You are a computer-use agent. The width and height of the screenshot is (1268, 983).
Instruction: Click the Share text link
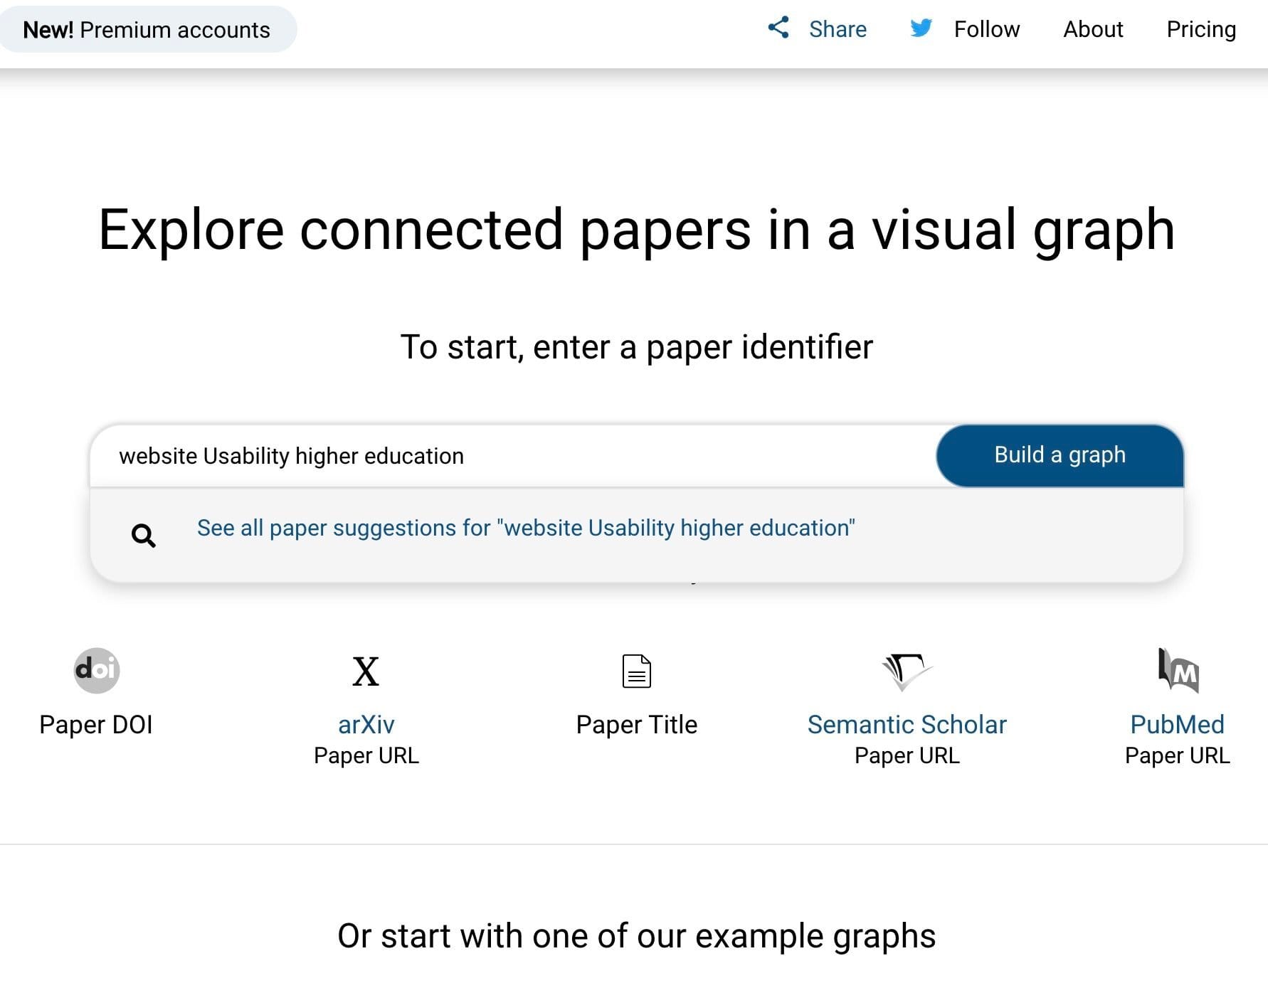tap(837, 29)
